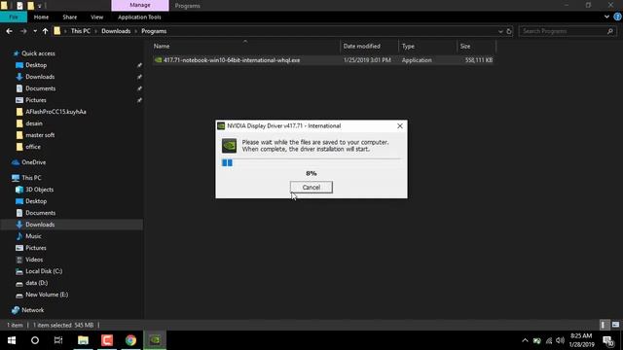Open the office folder
623x350 pixels.
tap(33, 147)
